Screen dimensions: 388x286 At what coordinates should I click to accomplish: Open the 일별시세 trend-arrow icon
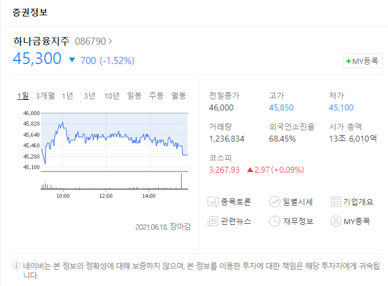coord(275,202)
